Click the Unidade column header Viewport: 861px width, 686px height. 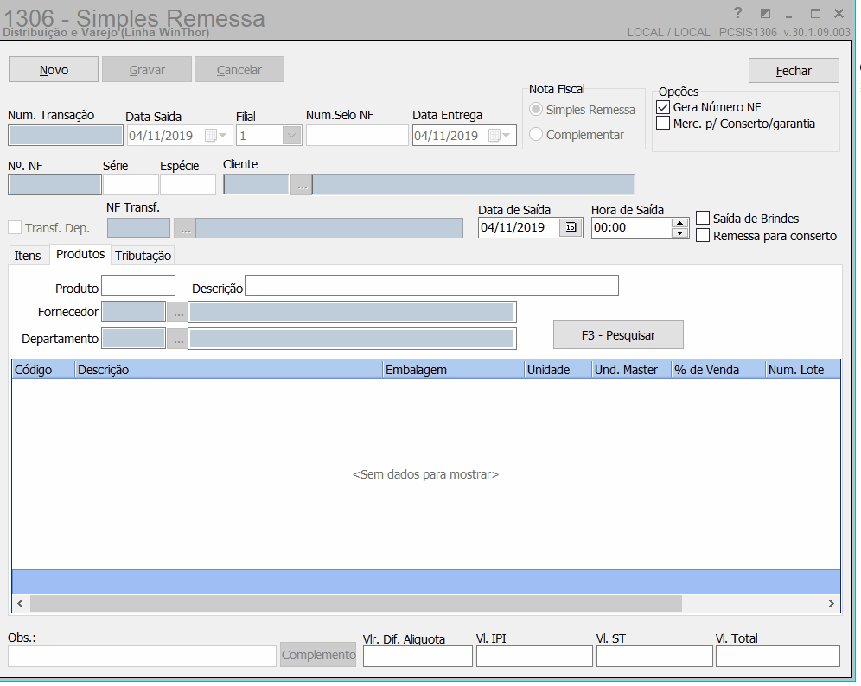click(558, 370)
